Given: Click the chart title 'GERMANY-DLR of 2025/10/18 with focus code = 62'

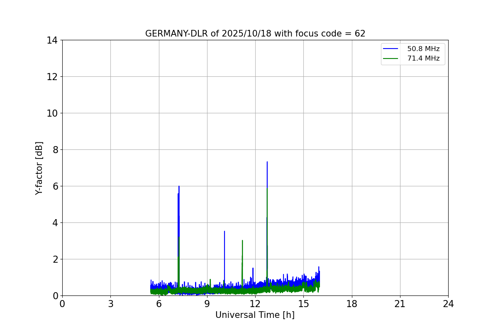Looking at the screenshot, I should point(255,34).
